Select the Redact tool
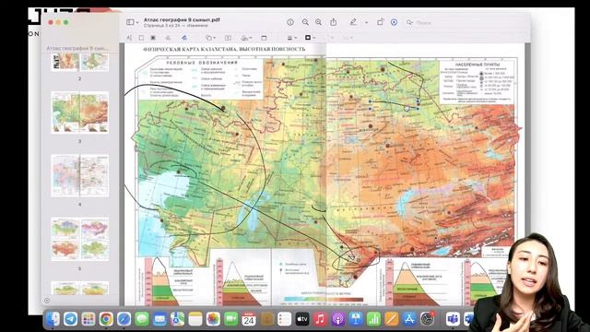The height and width of the screenshot is (332, 590). [153, 38]
